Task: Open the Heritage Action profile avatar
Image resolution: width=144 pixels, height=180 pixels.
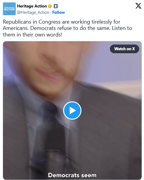Action: pyautogui.click(x=9, y=9)
